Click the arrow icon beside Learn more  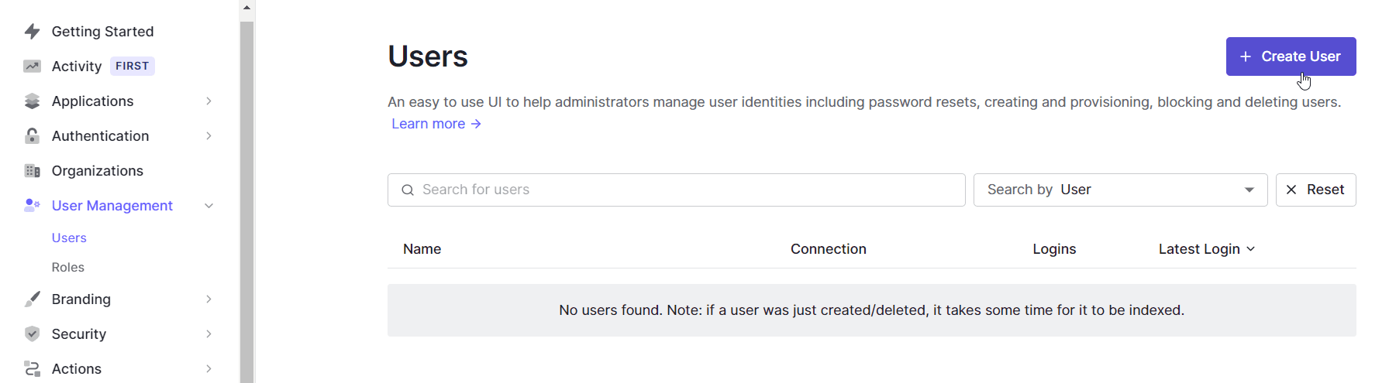(476, 124)
